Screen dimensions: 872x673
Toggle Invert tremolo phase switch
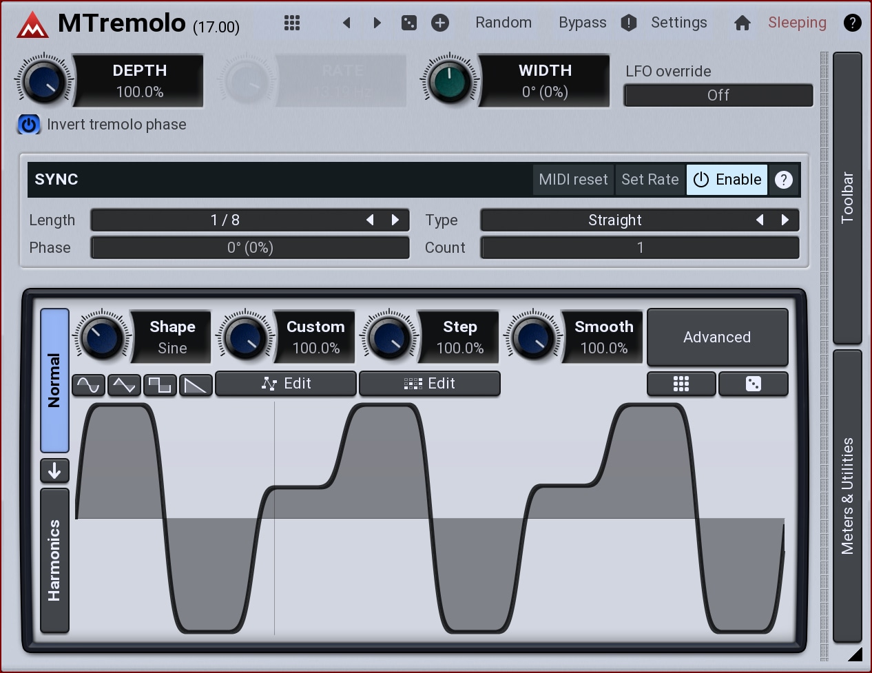click(29, 125)
